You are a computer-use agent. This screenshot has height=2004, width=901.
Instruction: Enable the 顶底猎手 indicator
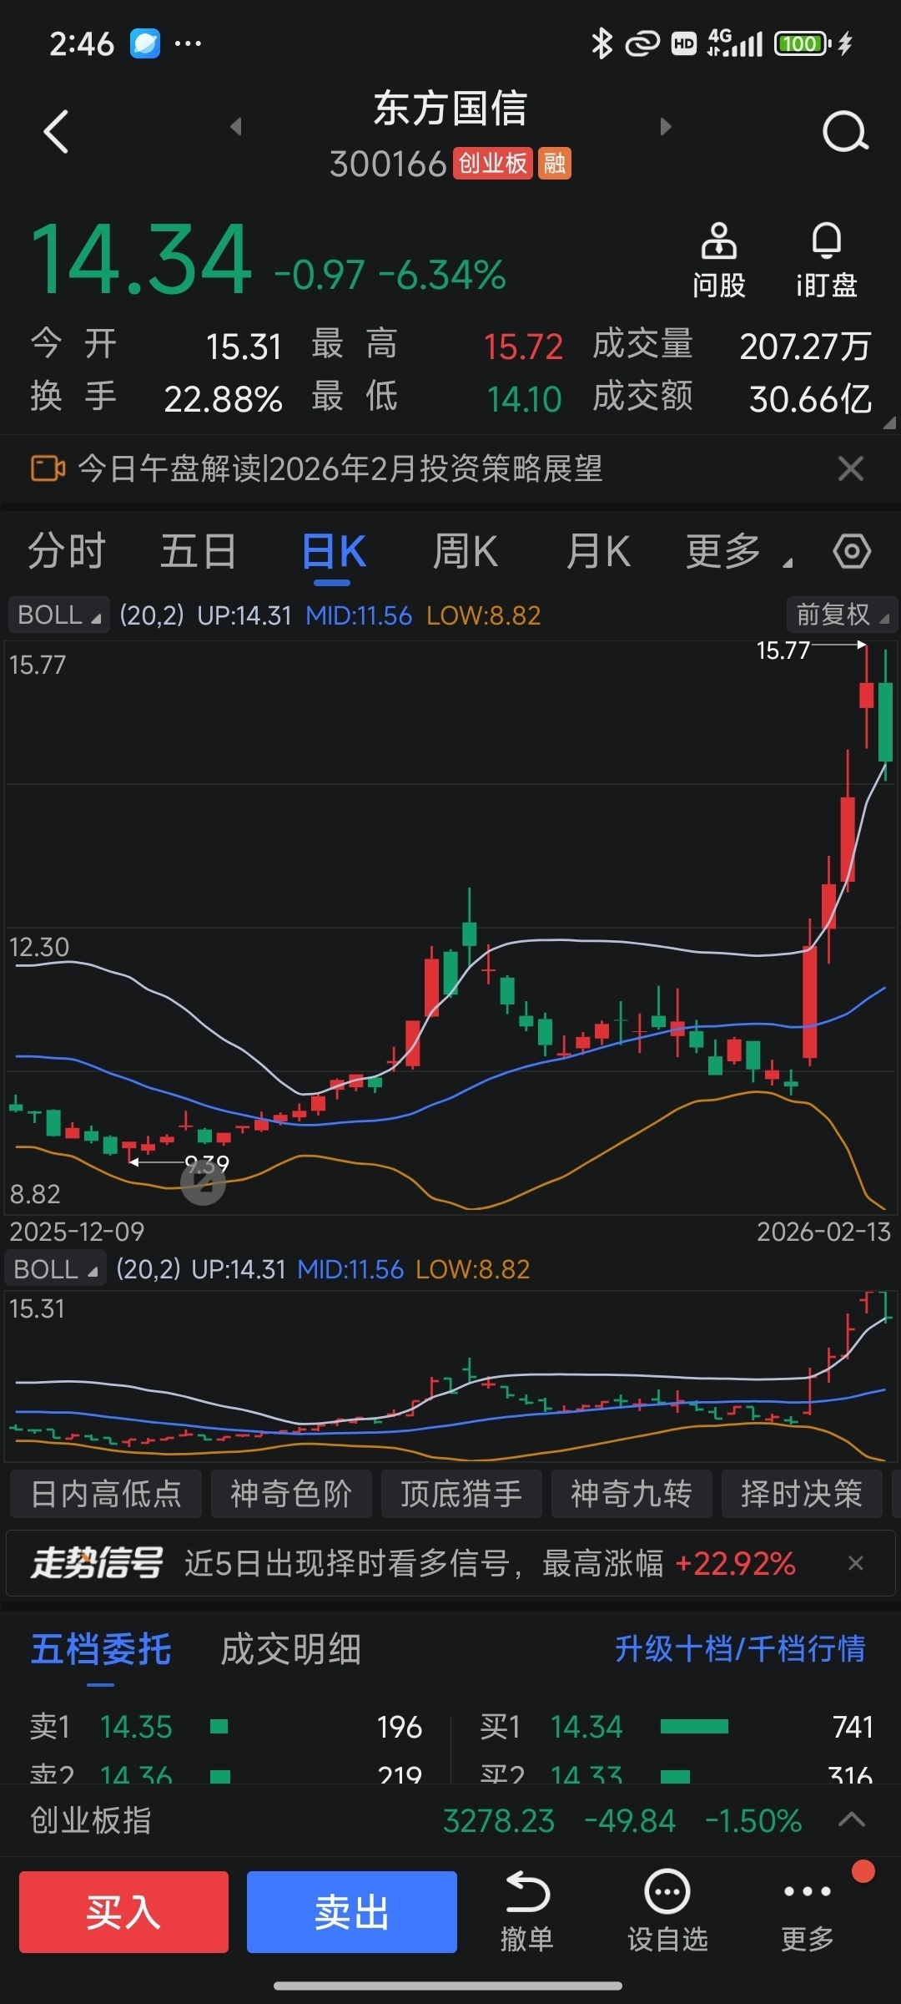click(x=461, y=1494)
